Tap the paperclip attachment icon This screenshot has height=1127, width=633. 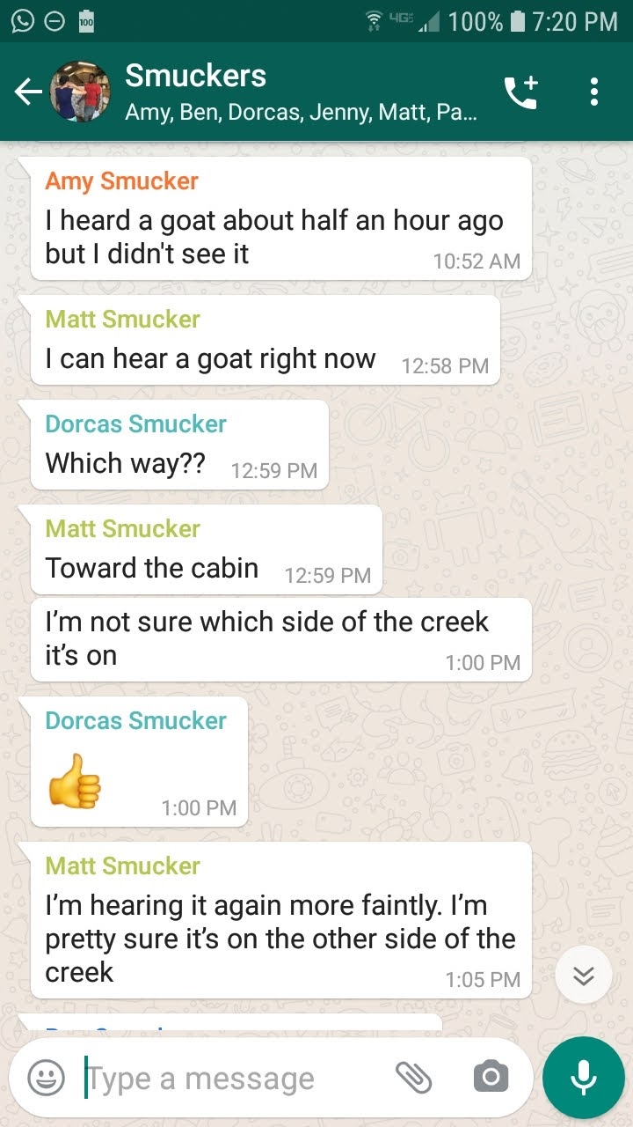tap(413, 1077)
